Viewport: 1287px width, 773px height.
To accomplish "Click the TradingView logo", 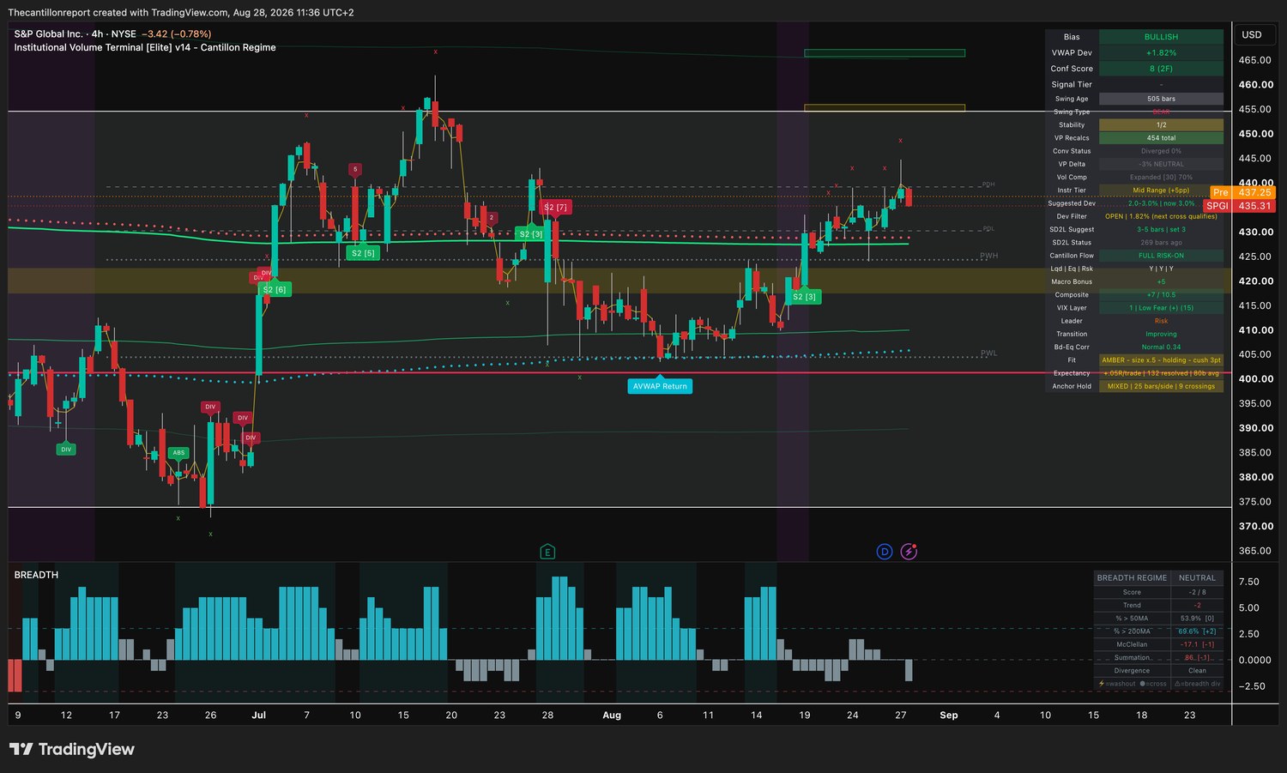I will [x=72, y=749].
